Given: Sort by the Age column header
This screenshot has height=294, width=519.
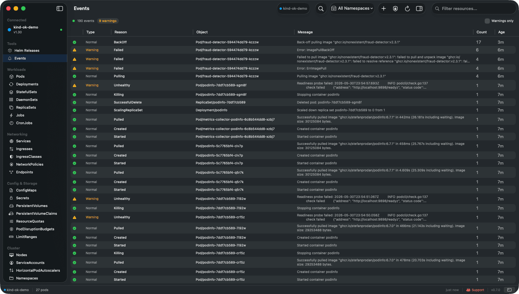Looking at the screenshot, I should (502, 32).
